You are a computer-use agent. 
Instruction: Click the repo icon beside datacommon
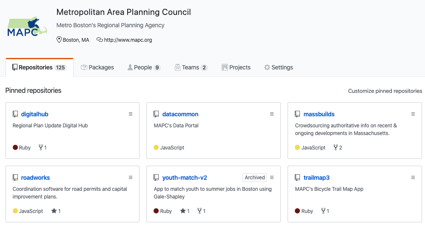tap(156, 114)
